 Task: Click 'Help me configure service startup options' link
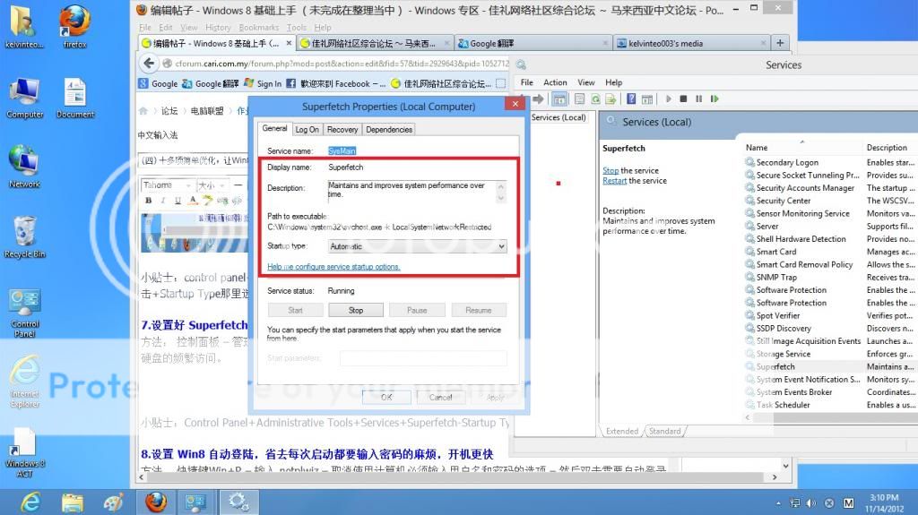pyautogui.click(x=333, y=267)
